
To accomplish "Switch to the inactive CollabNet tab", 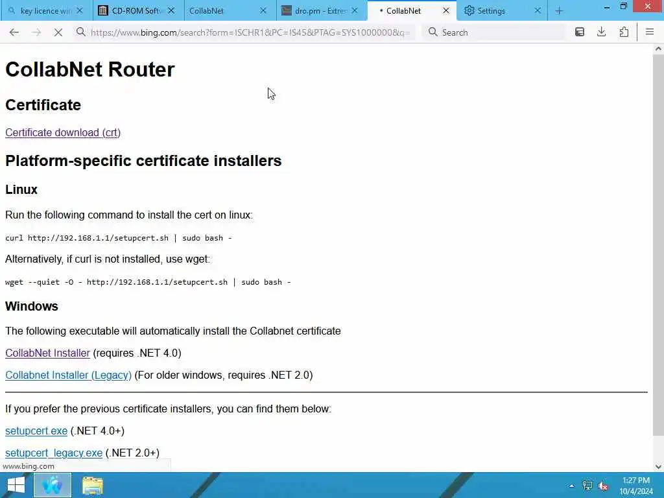I will click(x=224, y=11).
